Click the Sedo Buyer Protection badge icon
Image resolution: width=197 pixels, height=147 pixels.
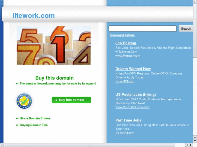[24, 101]
